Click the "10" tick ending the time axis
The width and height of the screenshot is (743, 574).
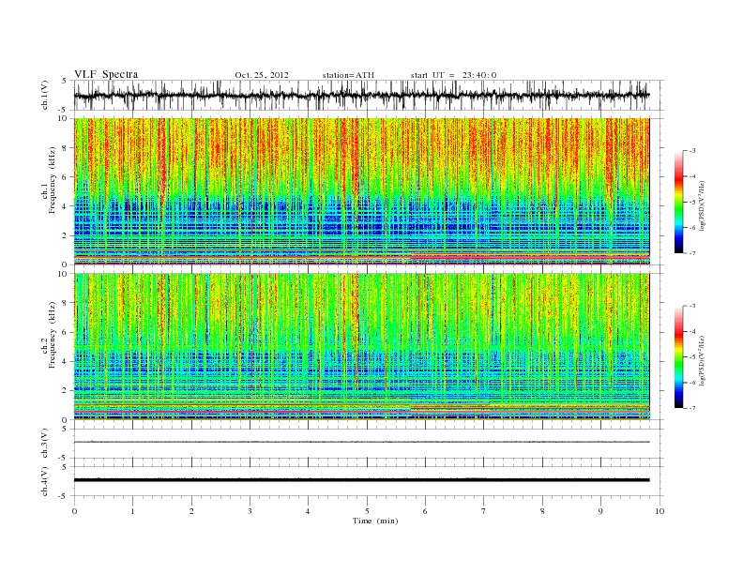click(660, 511)
